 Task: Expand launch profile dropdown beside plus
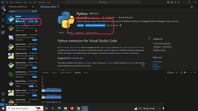tap(179, 72)
